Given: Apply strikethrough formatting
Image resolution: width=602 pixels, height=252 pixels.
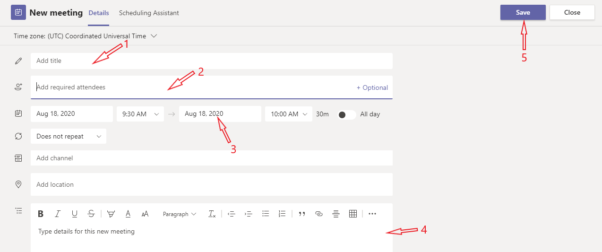Looking at the screenshot, I should tap(91, 214).
